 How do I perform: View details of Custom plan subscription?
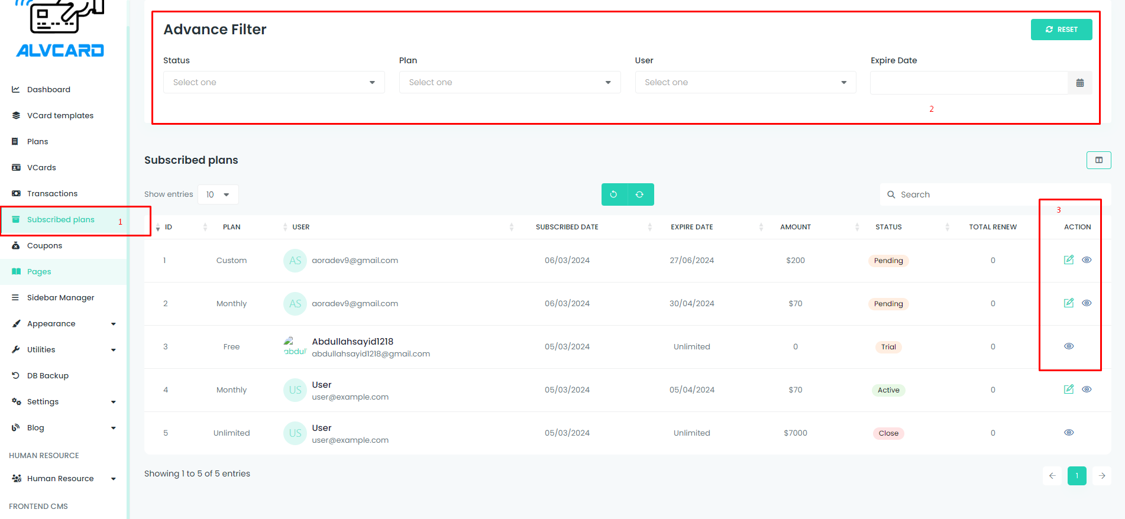pyautogui.click(x=1087, y=260)
